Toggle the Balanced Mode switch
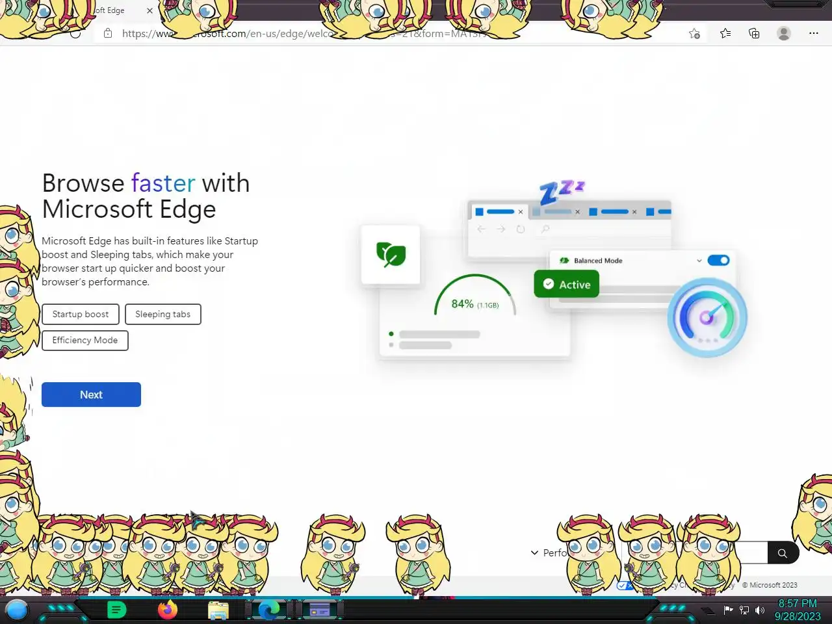 click(x=718, y=260)
